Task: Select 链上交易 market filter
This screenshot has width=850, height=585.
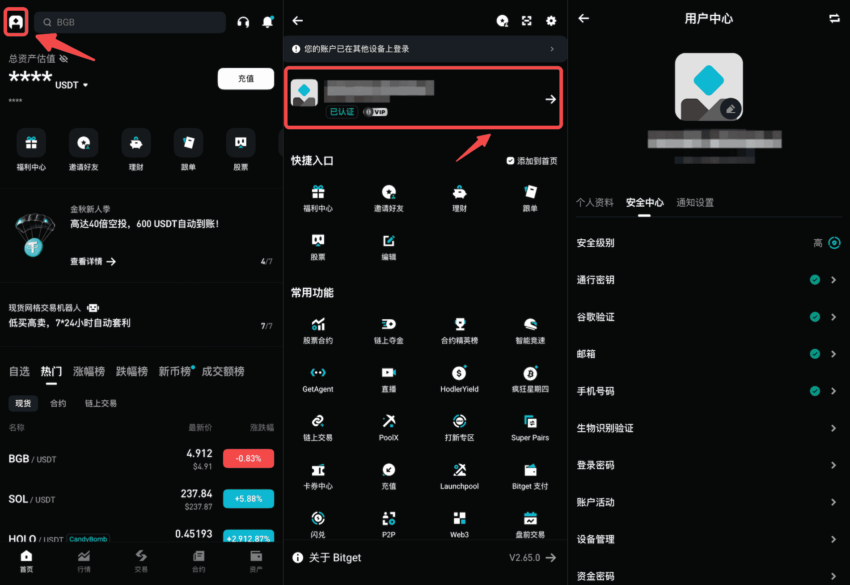Action: [101, 403]
